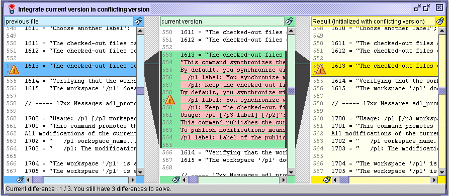This screenshot has height=196, width=449.
Task: Click the Result pane horizontal scroll left arrow
Action: pyautogui.click(x=335, y=180)
